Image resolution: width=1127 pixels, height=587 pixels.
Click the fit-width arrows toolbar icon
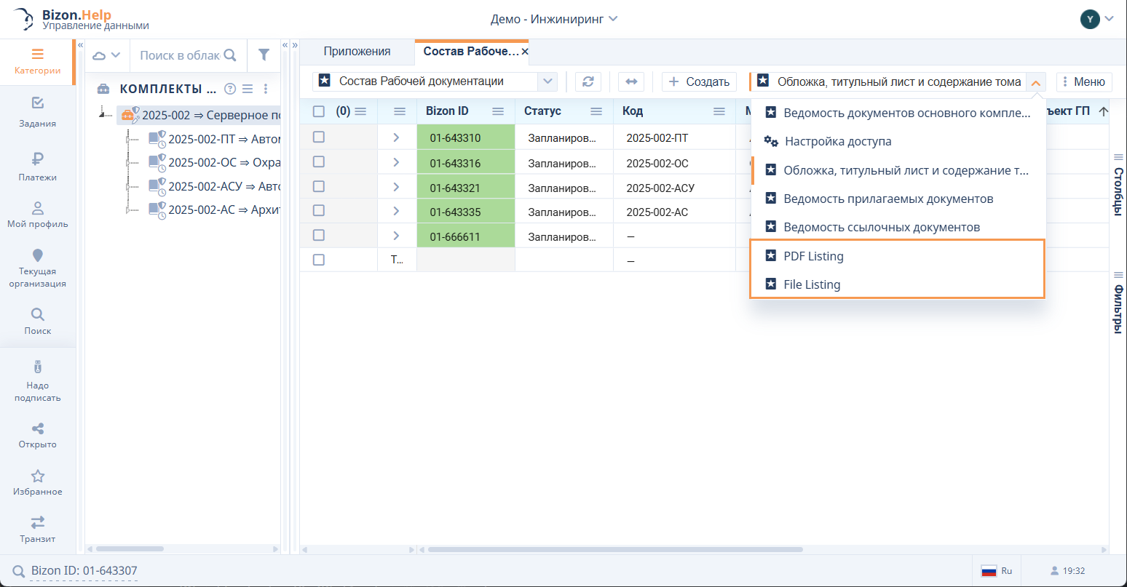coord(631,81)
